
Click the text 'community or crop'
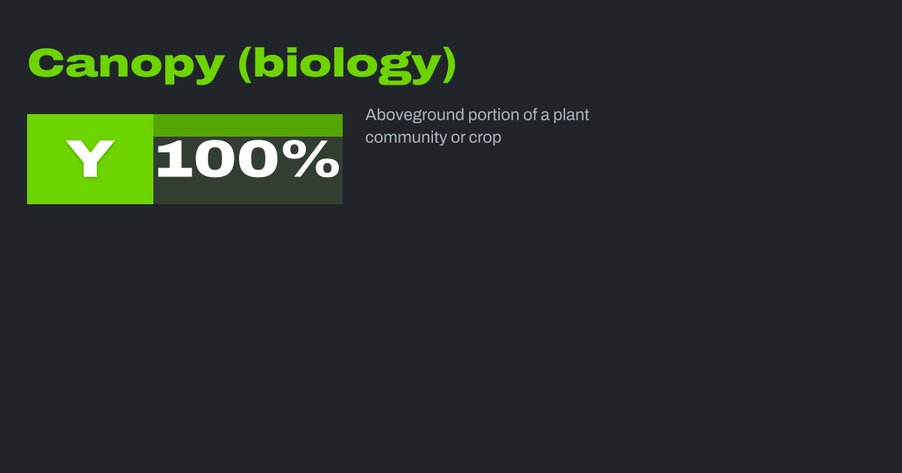tap(433, 137)
